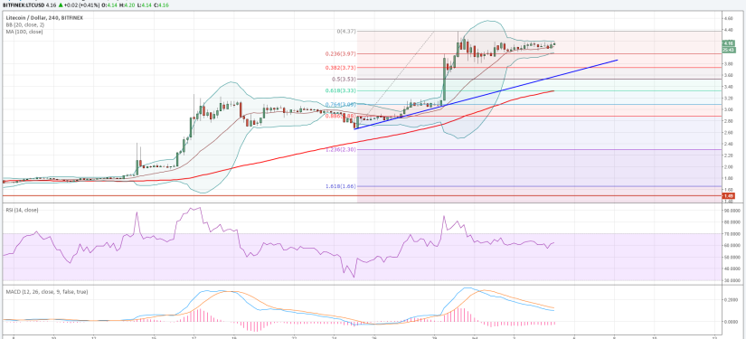Select the 1.236(2.30) Fibonacci level label

tap(341, 150)
